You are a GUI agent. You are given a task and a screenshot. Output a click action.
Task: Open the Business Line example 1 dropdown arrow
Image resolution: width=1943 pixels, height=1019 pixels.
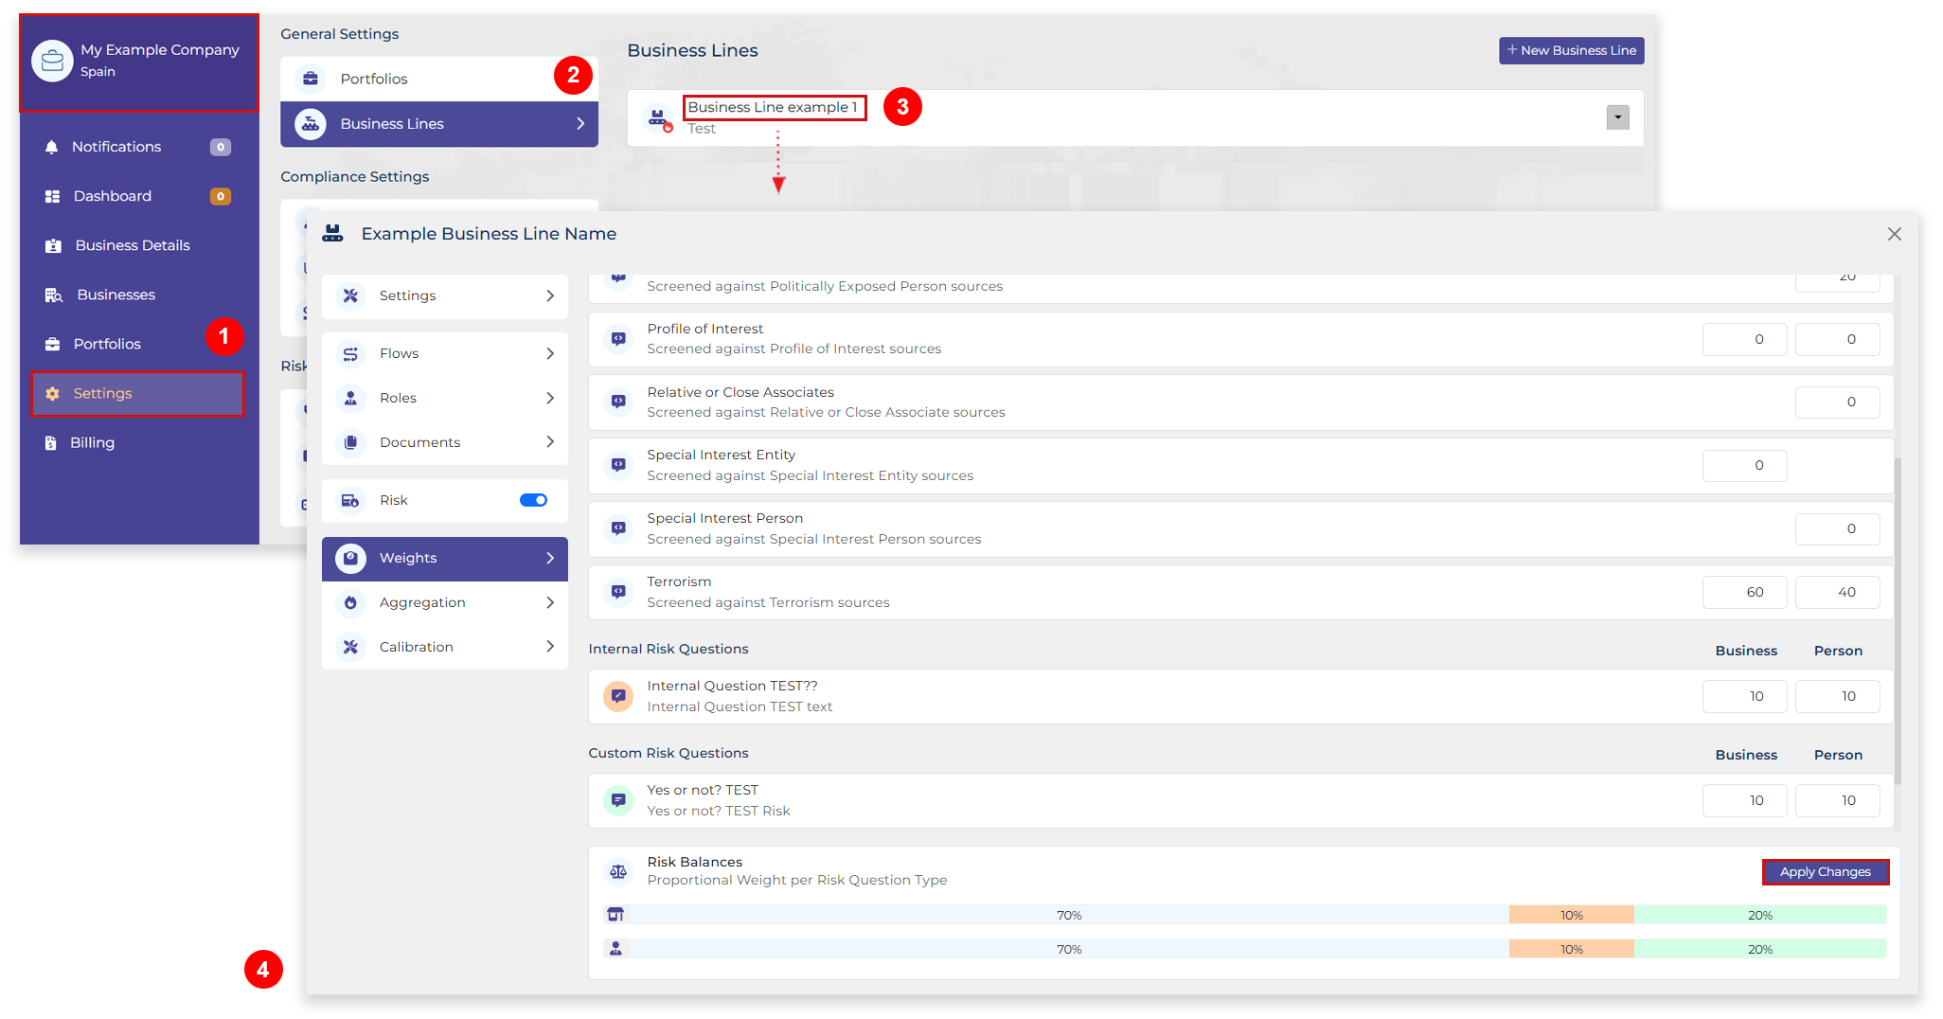[1617, 117]
